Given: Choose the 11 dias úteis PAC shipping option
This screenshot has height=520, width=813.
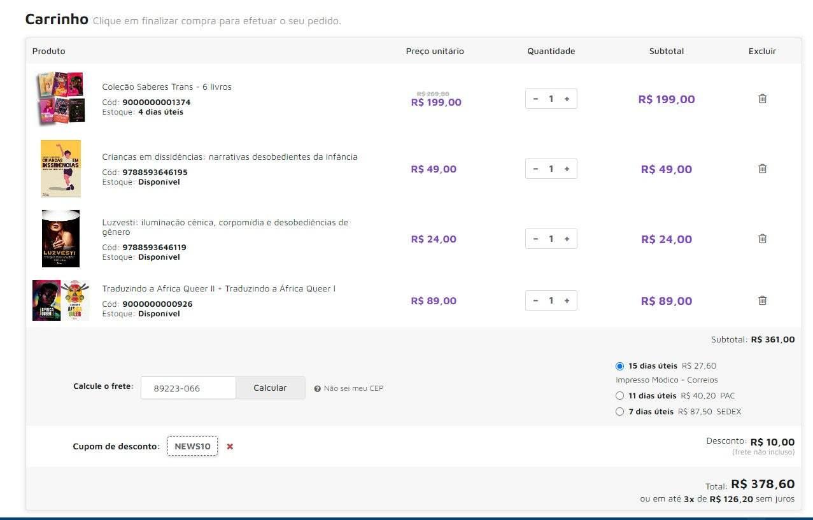Looking at the screenshot, I should (619, 396).
